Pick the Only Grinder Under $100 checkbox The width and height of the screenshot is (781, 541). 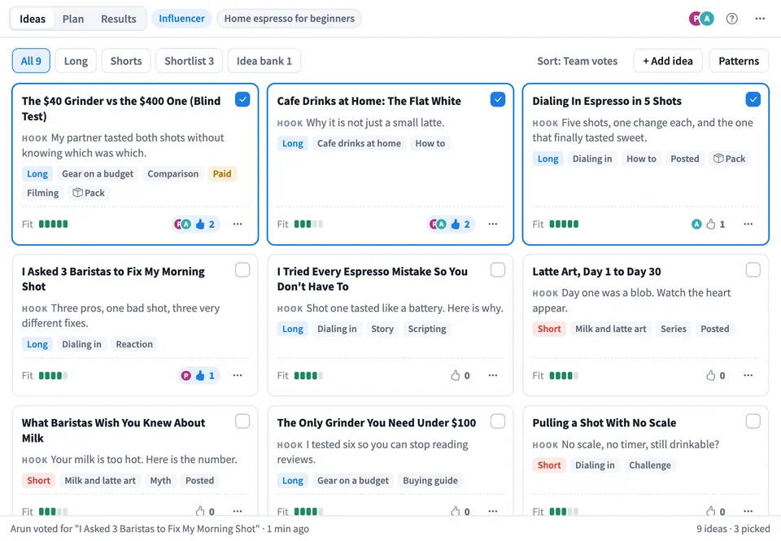tap(498, 421)
